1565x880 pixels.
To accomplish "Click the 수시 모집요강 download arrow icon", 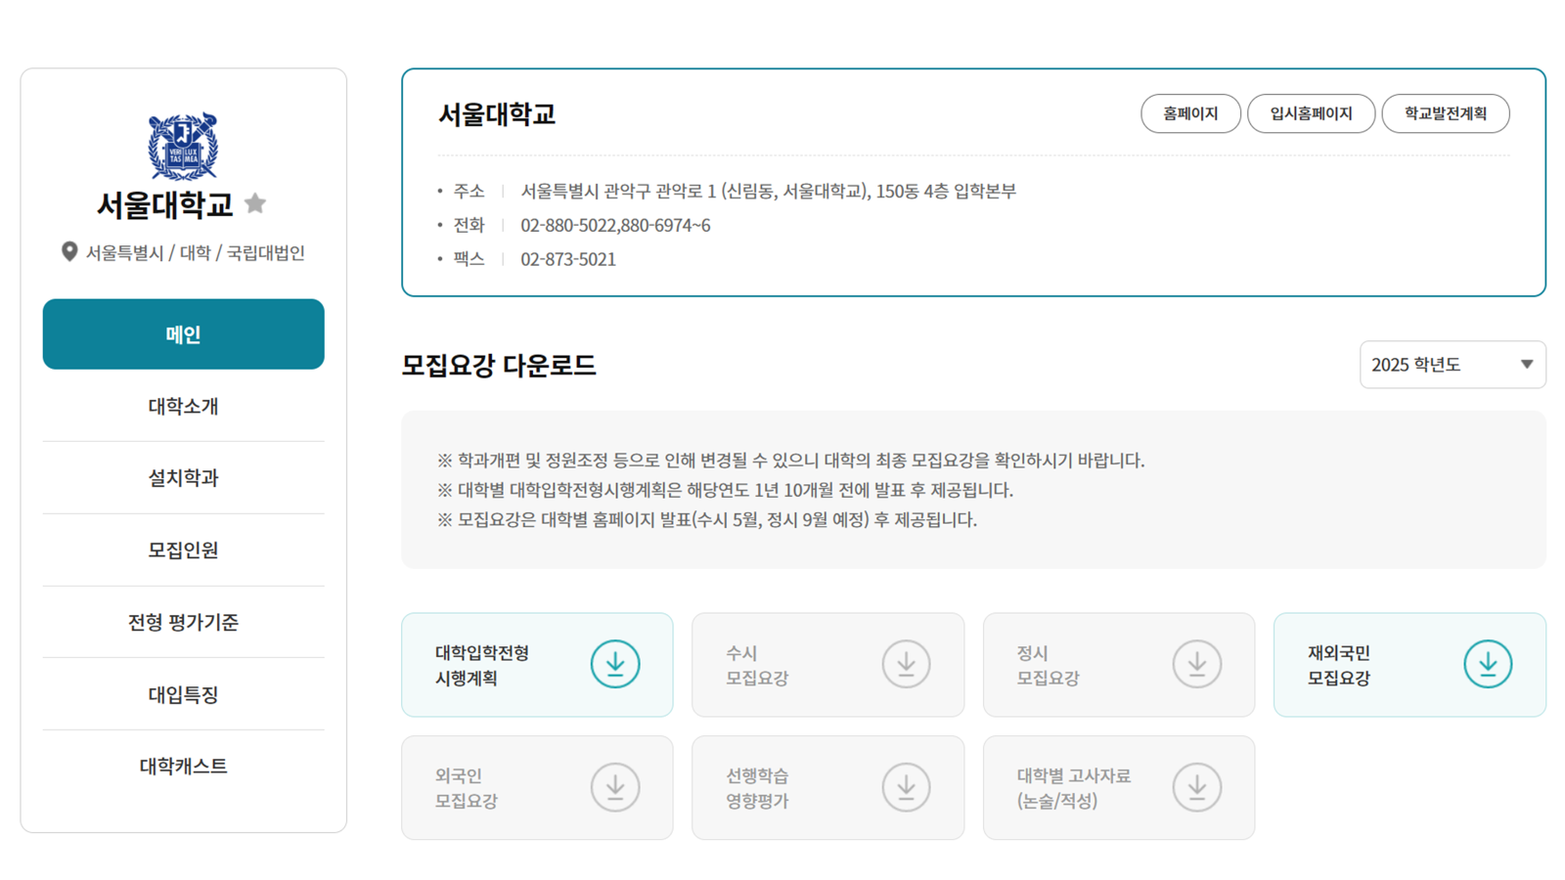I will point(906,664).
